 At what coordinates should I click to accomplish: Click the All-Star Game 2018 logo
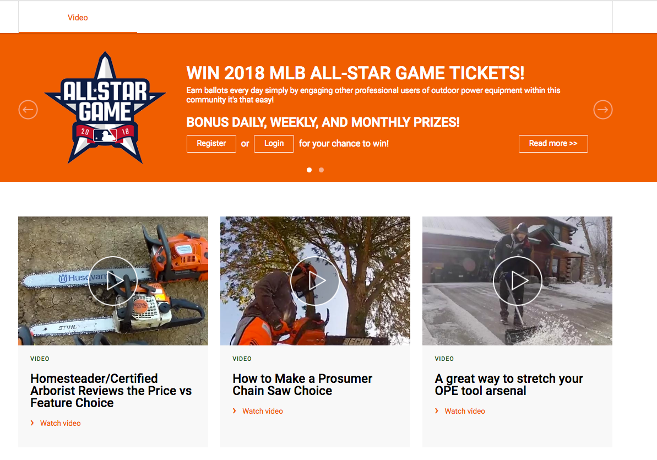105,108
